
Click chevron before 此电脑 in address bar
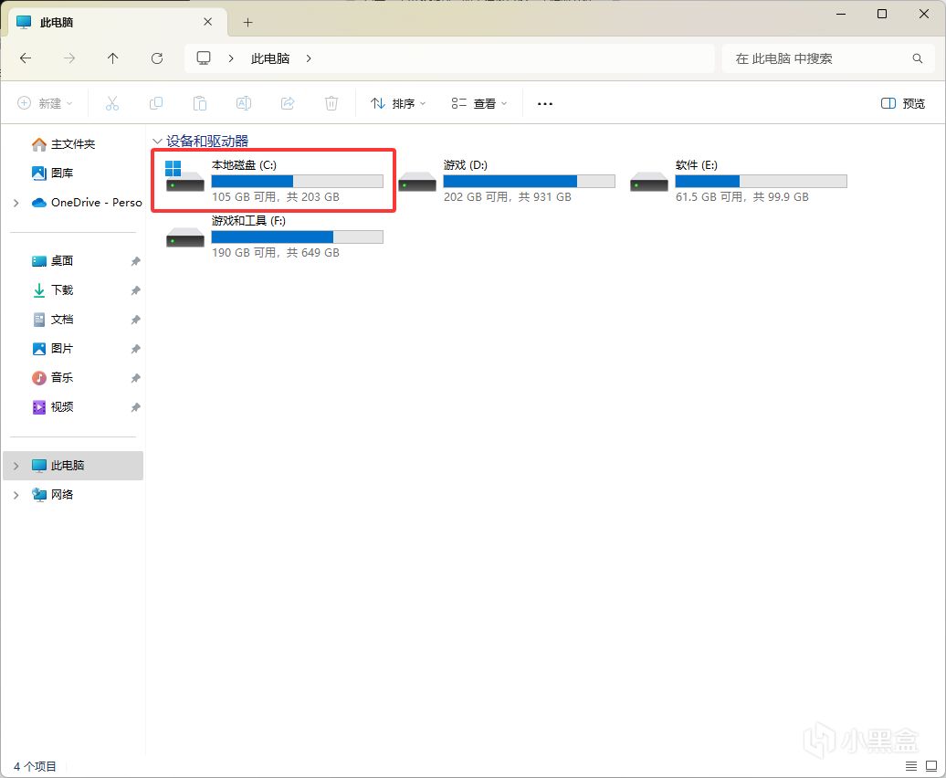(x=231, y=58)
